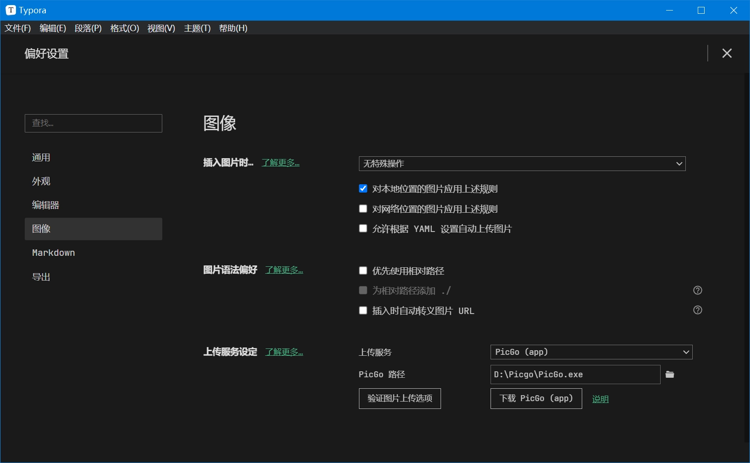
Task: Open the 无特殊操作 insert-image dropdown
Action: click(522, 164)
